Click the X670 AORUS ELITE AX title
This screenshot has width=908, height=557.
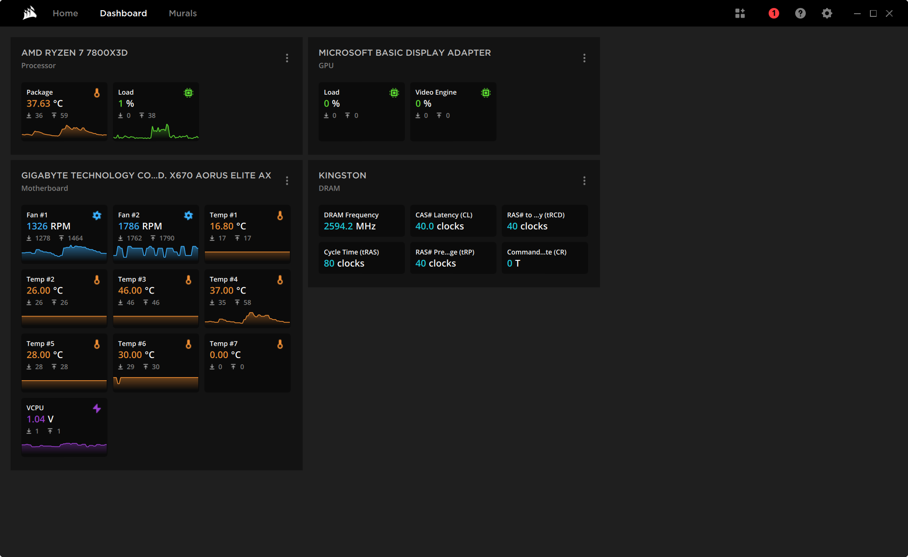tap(220, 175)
